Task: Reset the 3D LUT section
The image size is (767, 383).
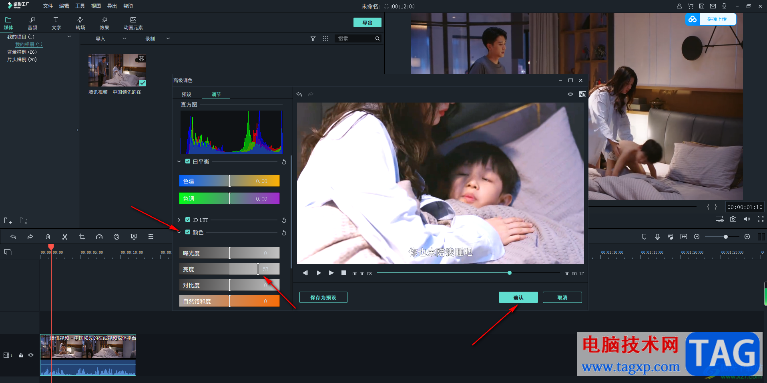Action: tap(284, 220)
